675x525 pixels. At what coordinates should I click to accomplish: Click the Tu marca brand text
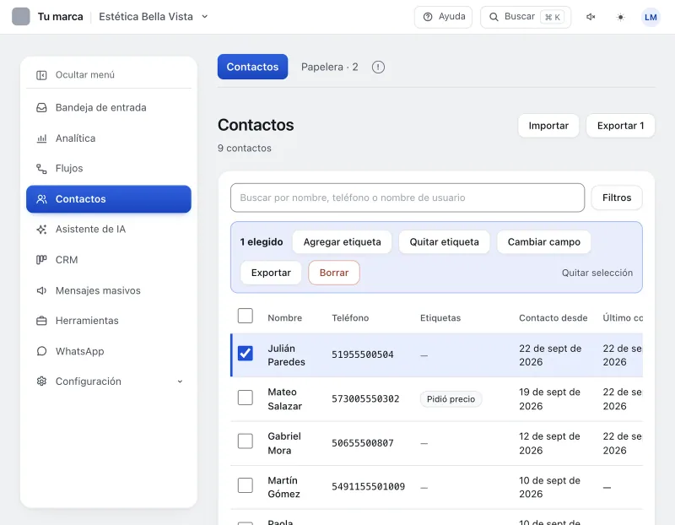60,17
